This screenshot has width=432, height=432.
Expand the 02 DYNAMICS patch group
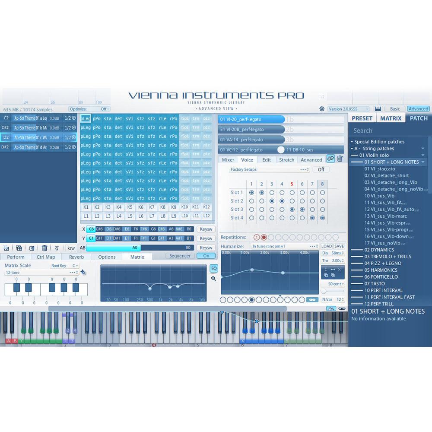tap(379, 250)
